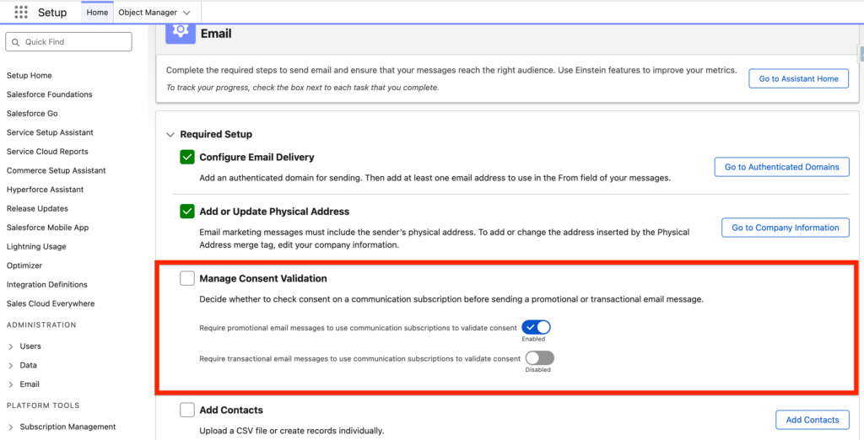Click the Go to Assistant Home button
The width and height of the screenshot is (864, 440).
click(x=798, y=78)
